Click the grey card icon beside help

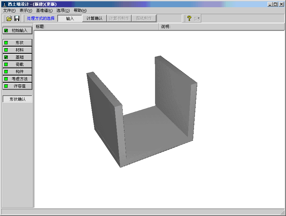point(197,18)
